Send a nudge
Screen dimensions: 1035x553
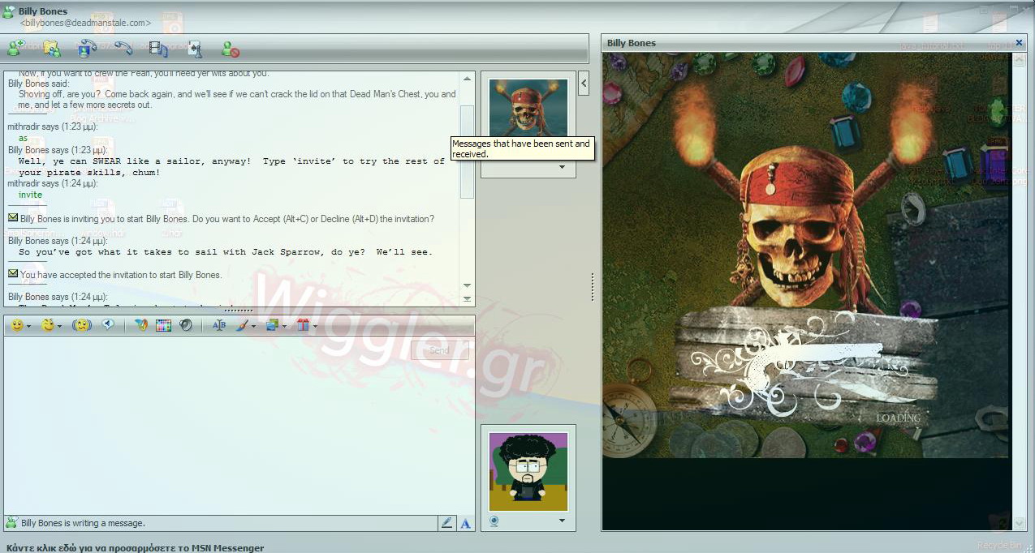pos(81,325)
